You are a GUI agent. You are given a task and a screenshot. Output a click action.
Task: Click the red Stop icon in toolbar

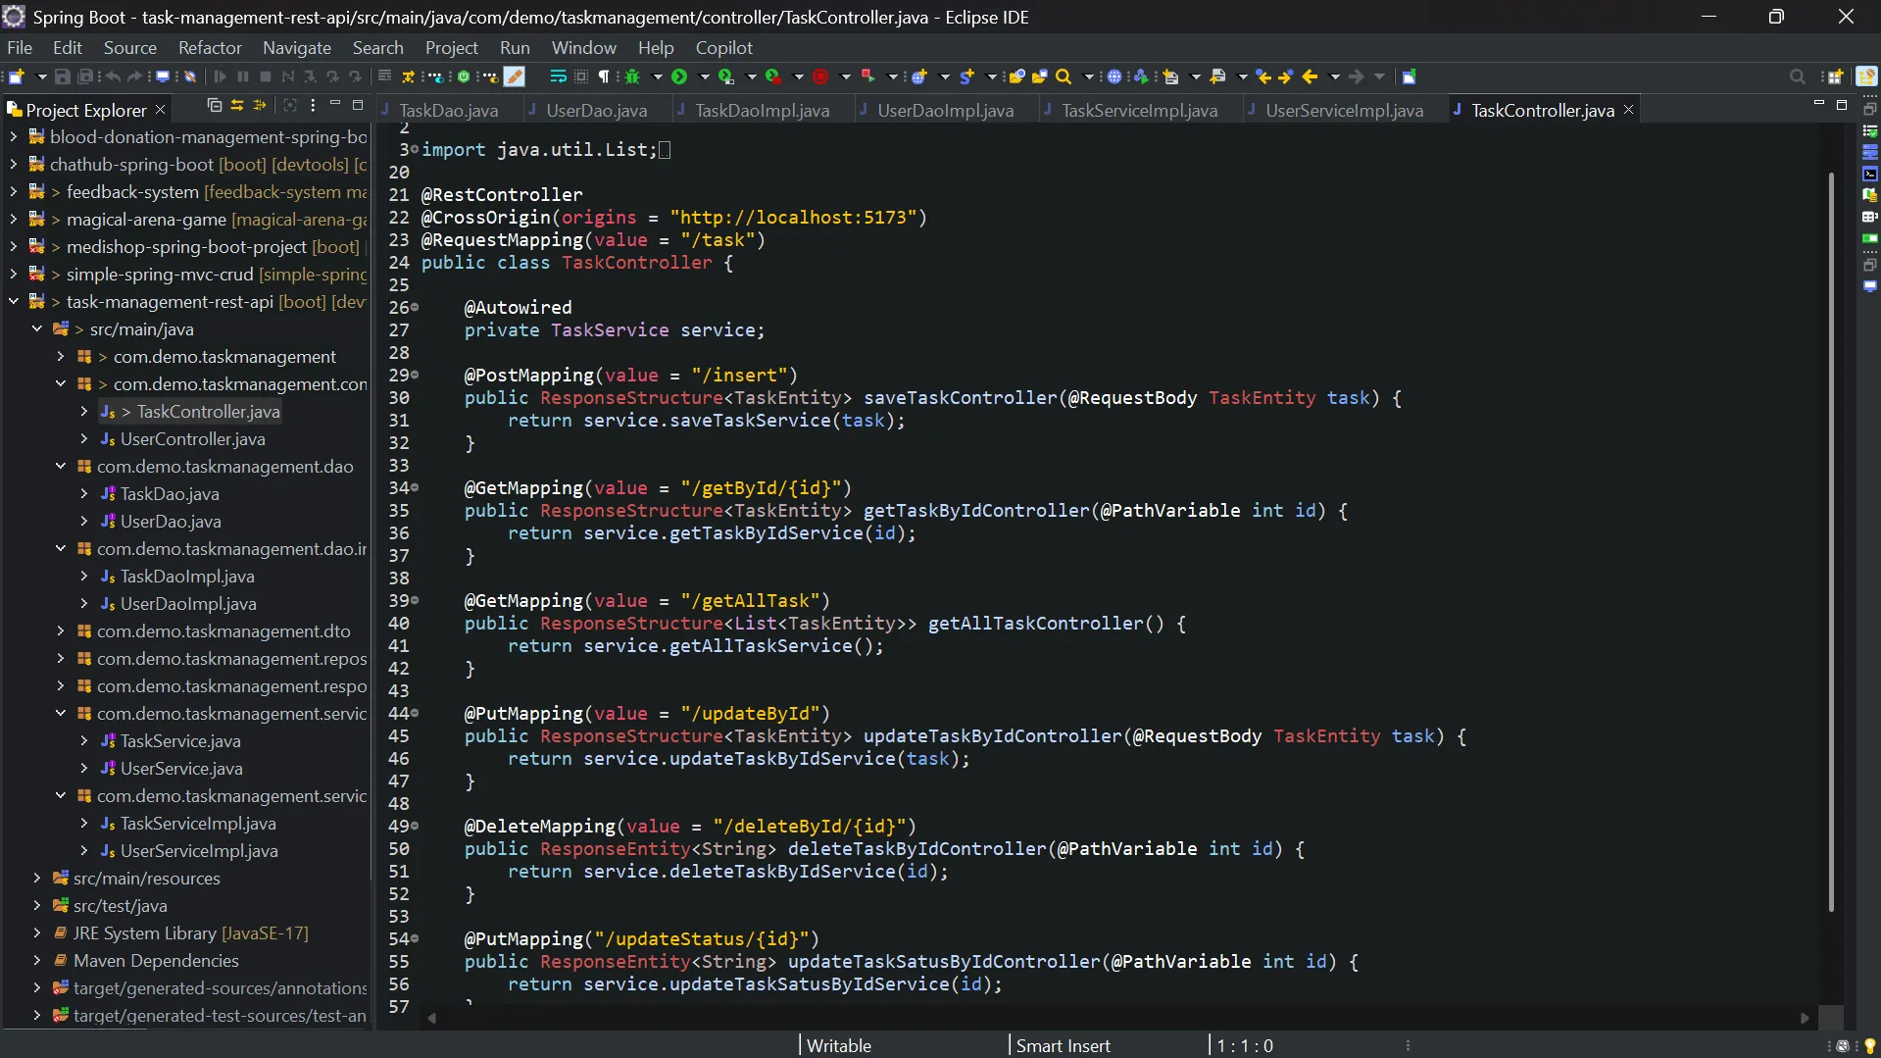[x=820, y=76]
